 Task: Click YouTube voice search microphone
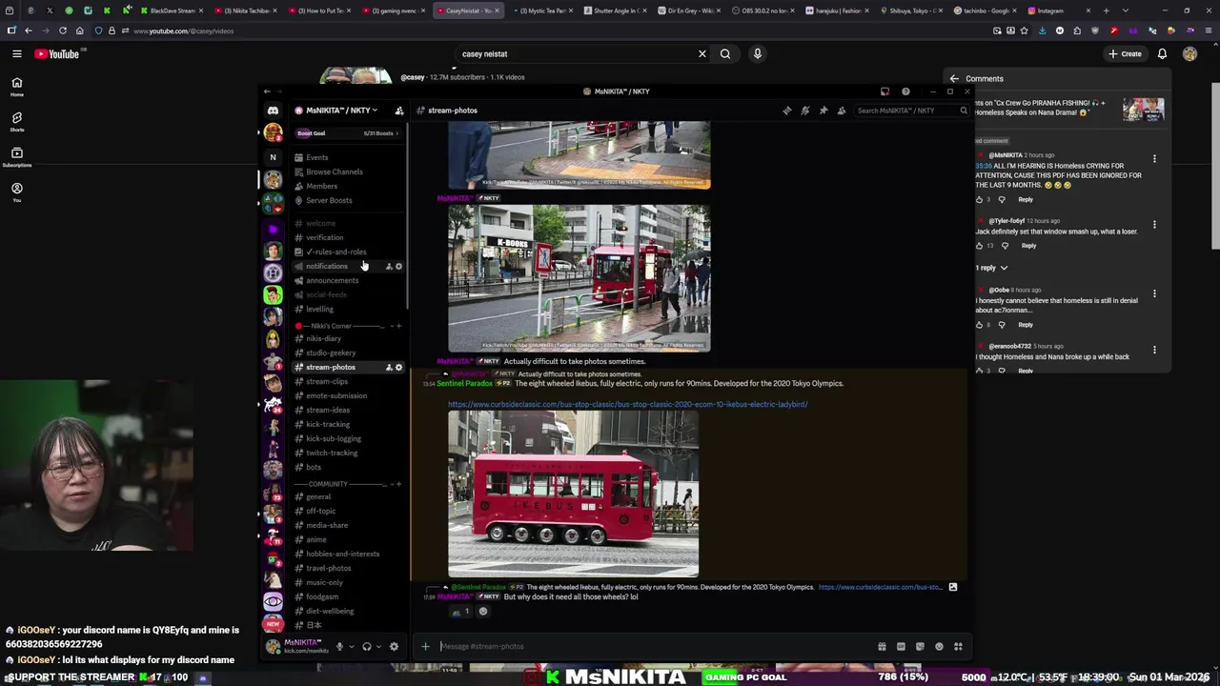coord(758,54)
